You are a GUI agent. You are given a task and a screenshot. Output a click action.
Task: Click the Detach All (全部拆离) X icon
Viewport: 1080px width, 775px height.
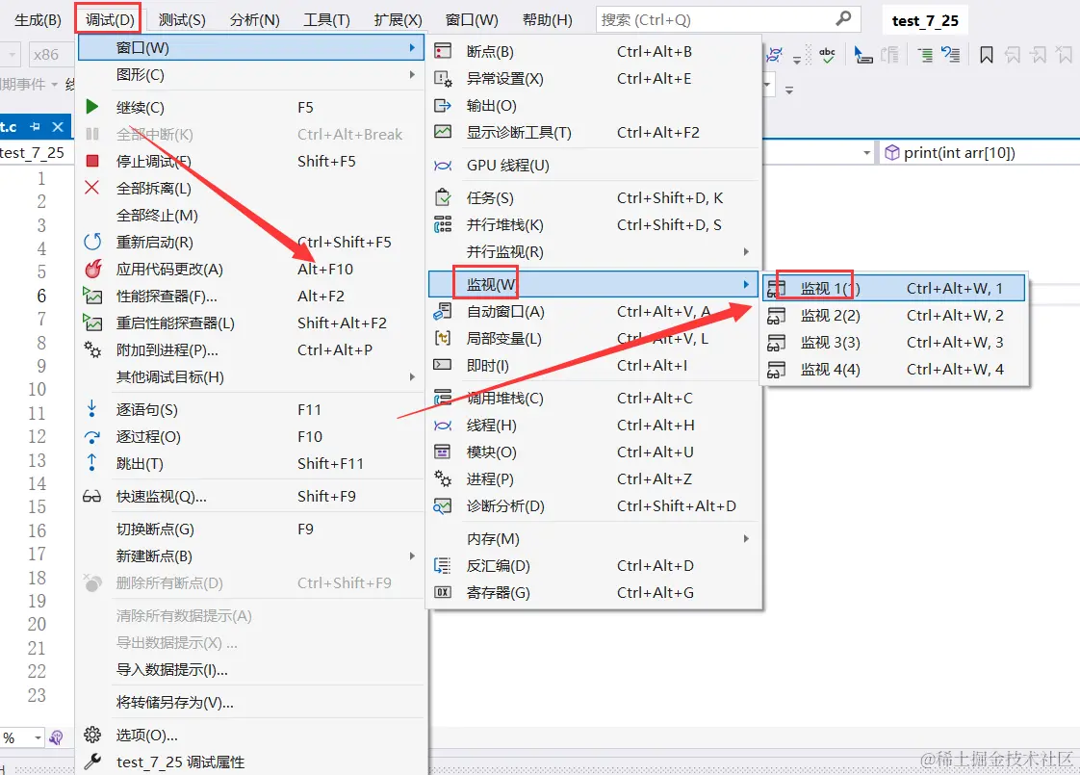coord(91,188)
